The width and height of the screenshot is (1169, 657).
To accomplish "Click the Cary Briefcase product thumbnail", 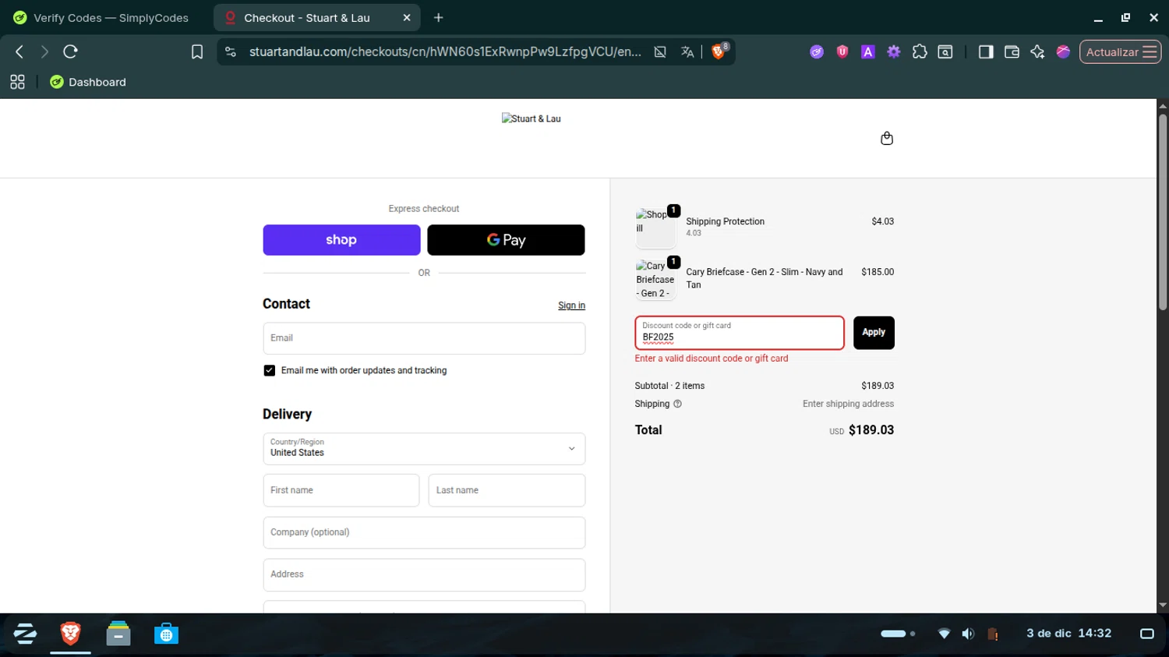I will (x=655, y=279).
